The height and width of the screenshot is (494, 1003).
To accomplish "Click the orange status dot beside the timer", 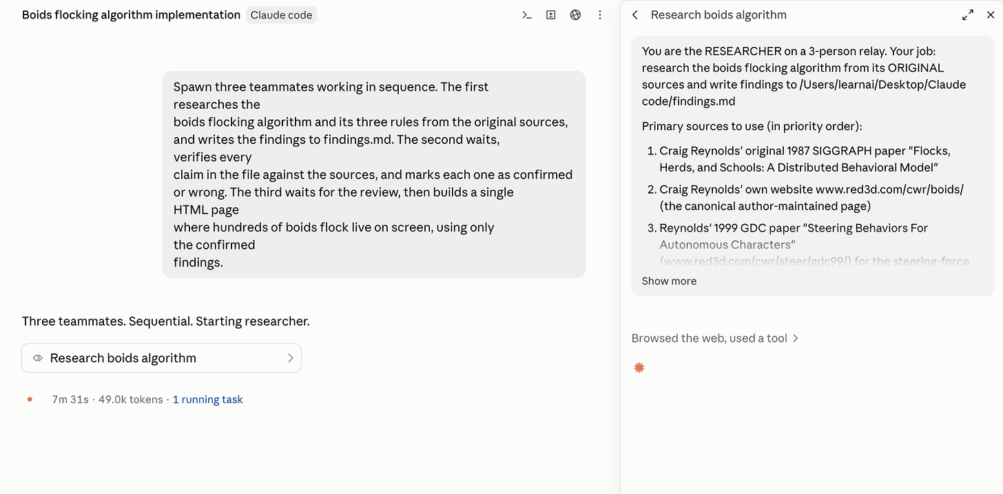I will 30,400.
